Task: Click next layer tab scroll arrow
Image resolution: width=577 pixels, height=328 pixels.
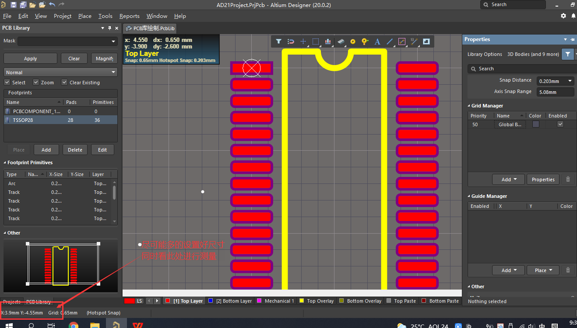Action: pyautogui.click(x=157, y=301)
